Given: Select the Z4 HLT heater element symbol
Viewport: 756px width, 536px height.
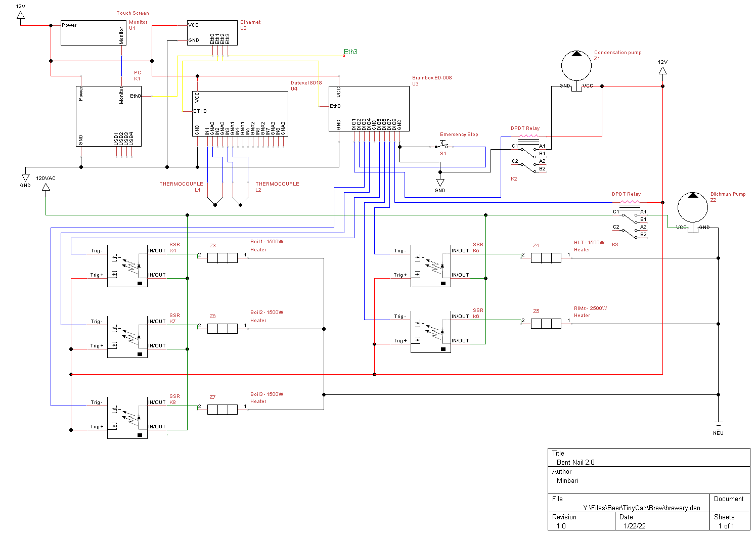Looking at the screenshot, I should coord(546,258).
